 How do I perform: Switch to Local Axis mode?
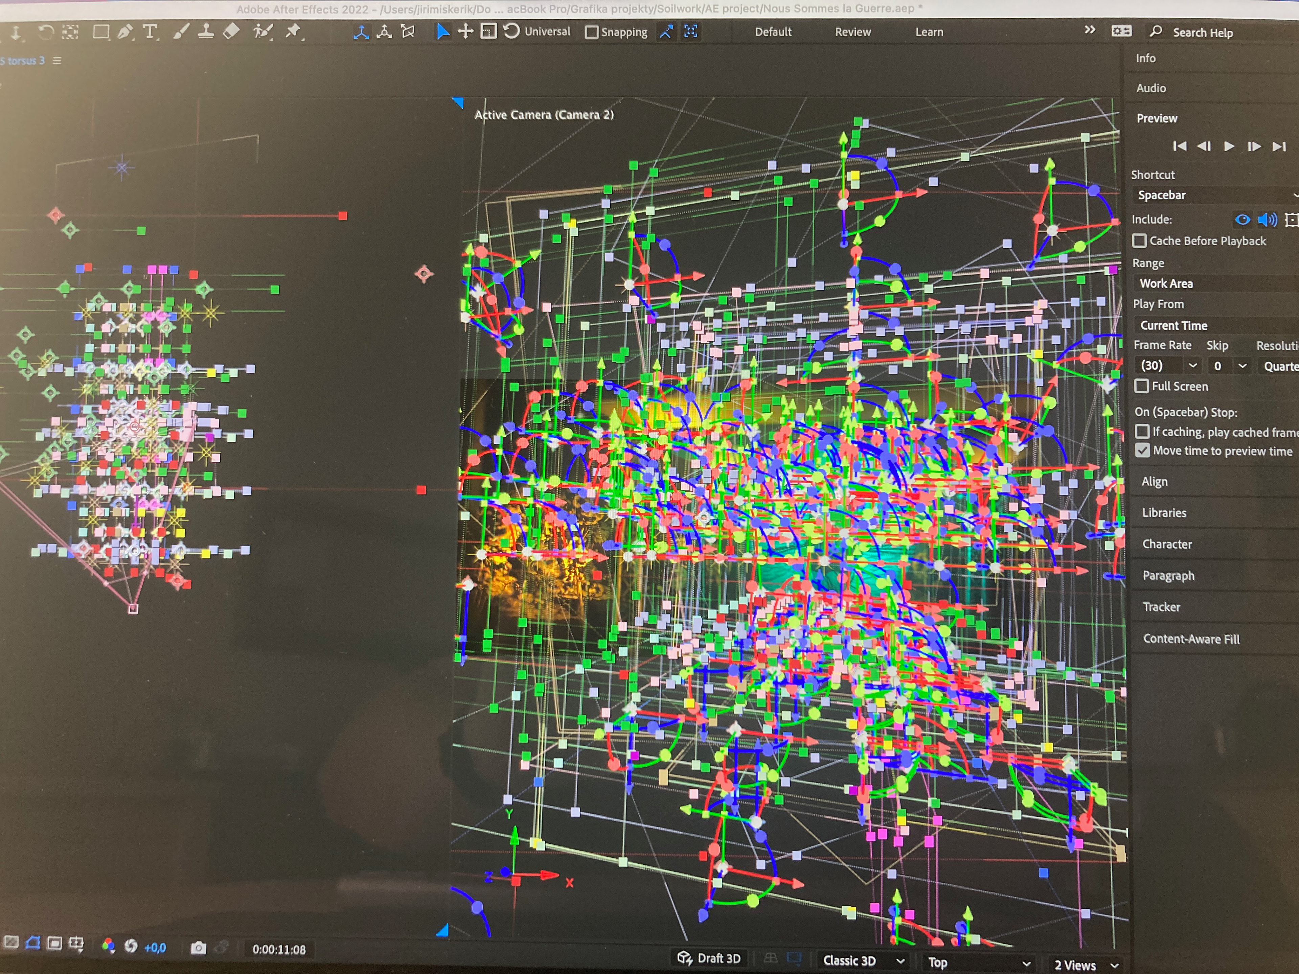point(361,32)
